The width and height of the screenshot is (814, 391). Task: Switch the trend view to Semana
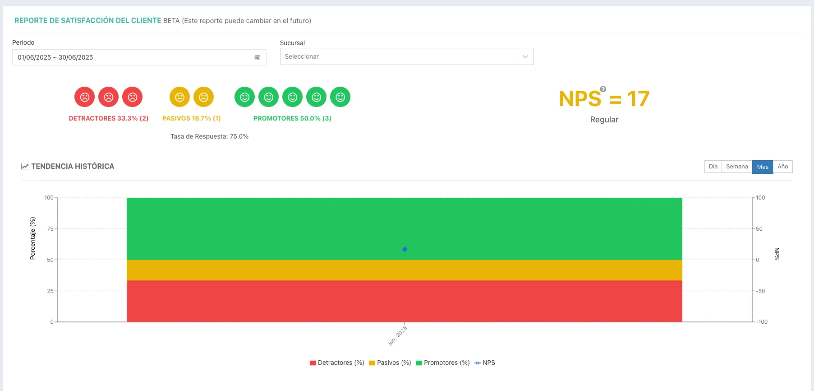(737, 167)
